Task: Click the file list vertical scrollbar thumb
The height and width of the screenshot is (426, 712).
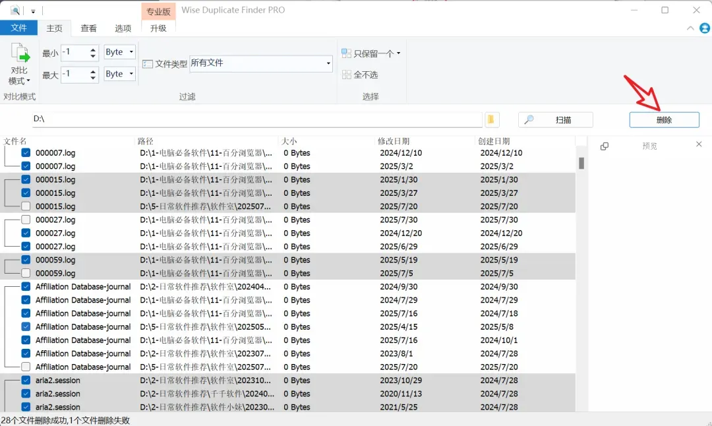Action: point(581,163)
